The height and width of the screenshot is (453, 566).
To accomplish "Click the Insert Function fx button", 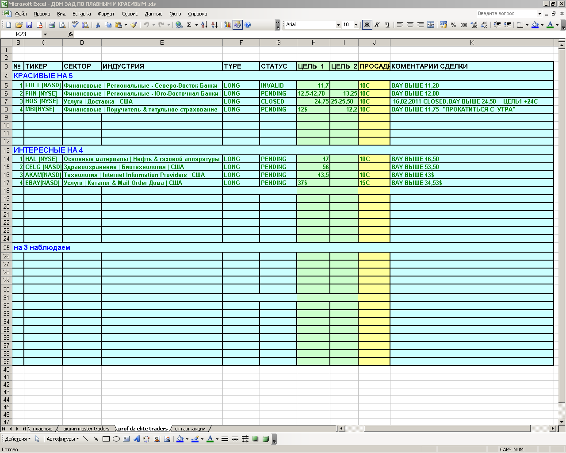I will [71, 34].
